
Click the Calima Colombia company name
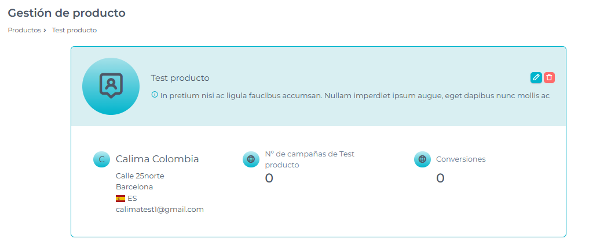pos(158,159)
